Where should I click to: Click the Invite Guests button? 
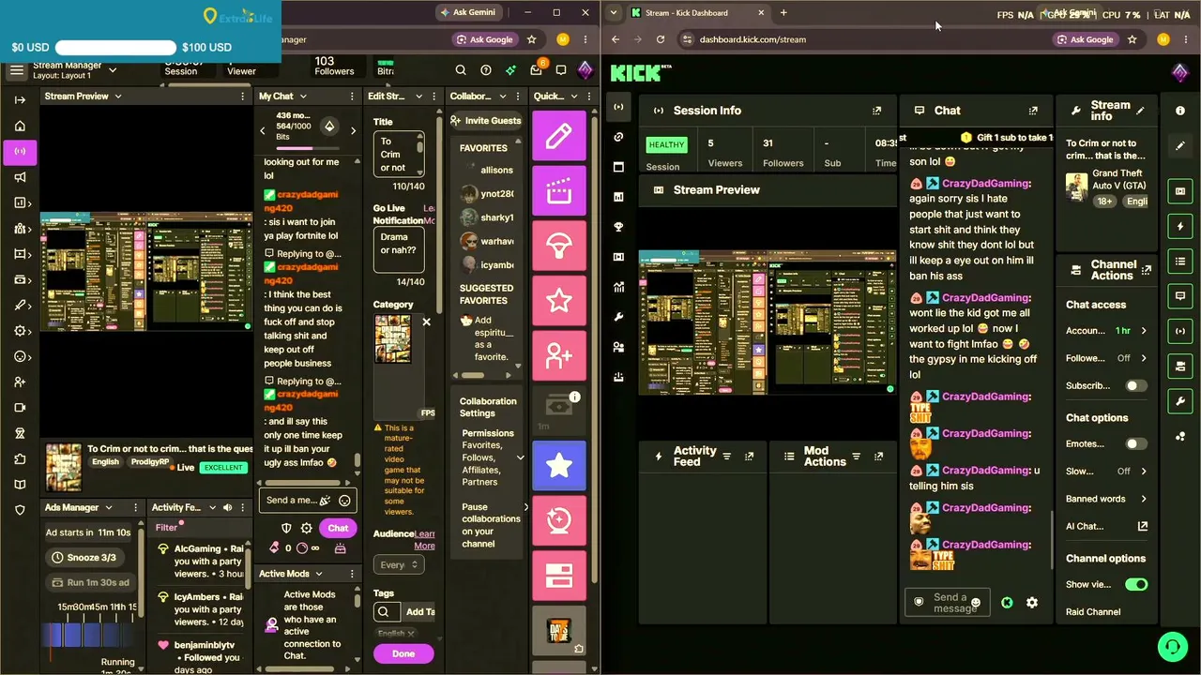486,120
